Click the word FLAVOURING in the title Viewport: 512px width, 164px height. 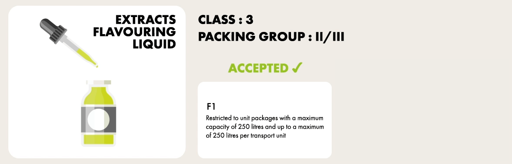click(134, 32)
